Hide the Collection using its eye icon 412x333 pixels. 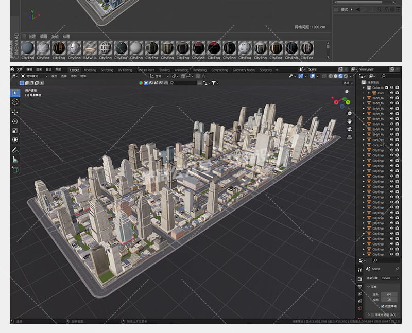[x=392, y=87]
